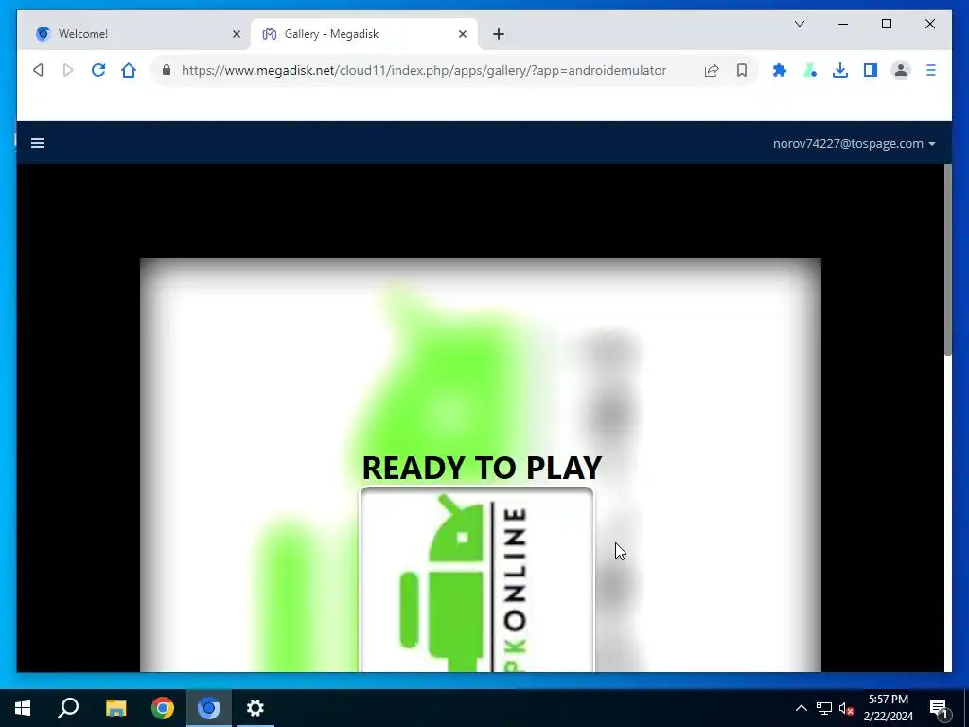This screenshot has height=727, width=969.
Task: Toggle the browser side panel
Action: pyautogui.click(x=871, y=70)
